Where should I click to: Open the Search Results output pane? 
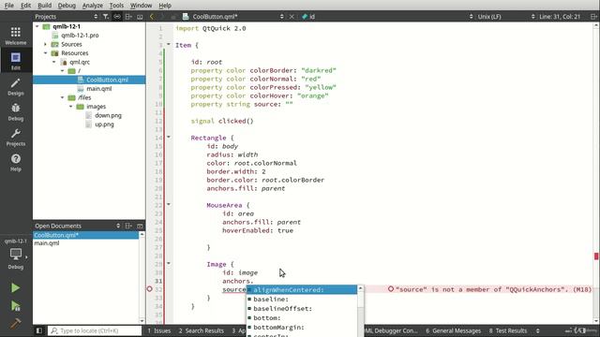[x=202, y=330]
